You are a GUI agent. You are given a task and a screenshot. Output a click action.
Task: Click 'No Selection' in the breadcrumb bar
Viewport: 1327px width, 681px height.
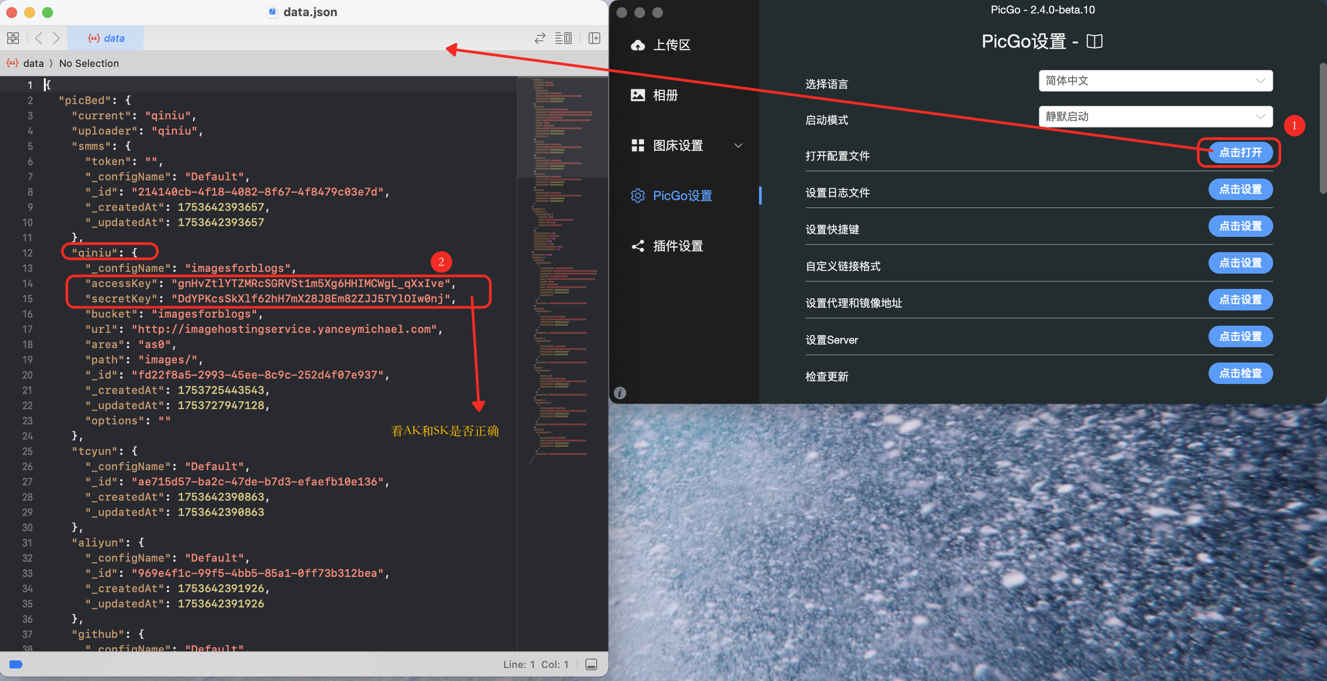click(89, 63)
